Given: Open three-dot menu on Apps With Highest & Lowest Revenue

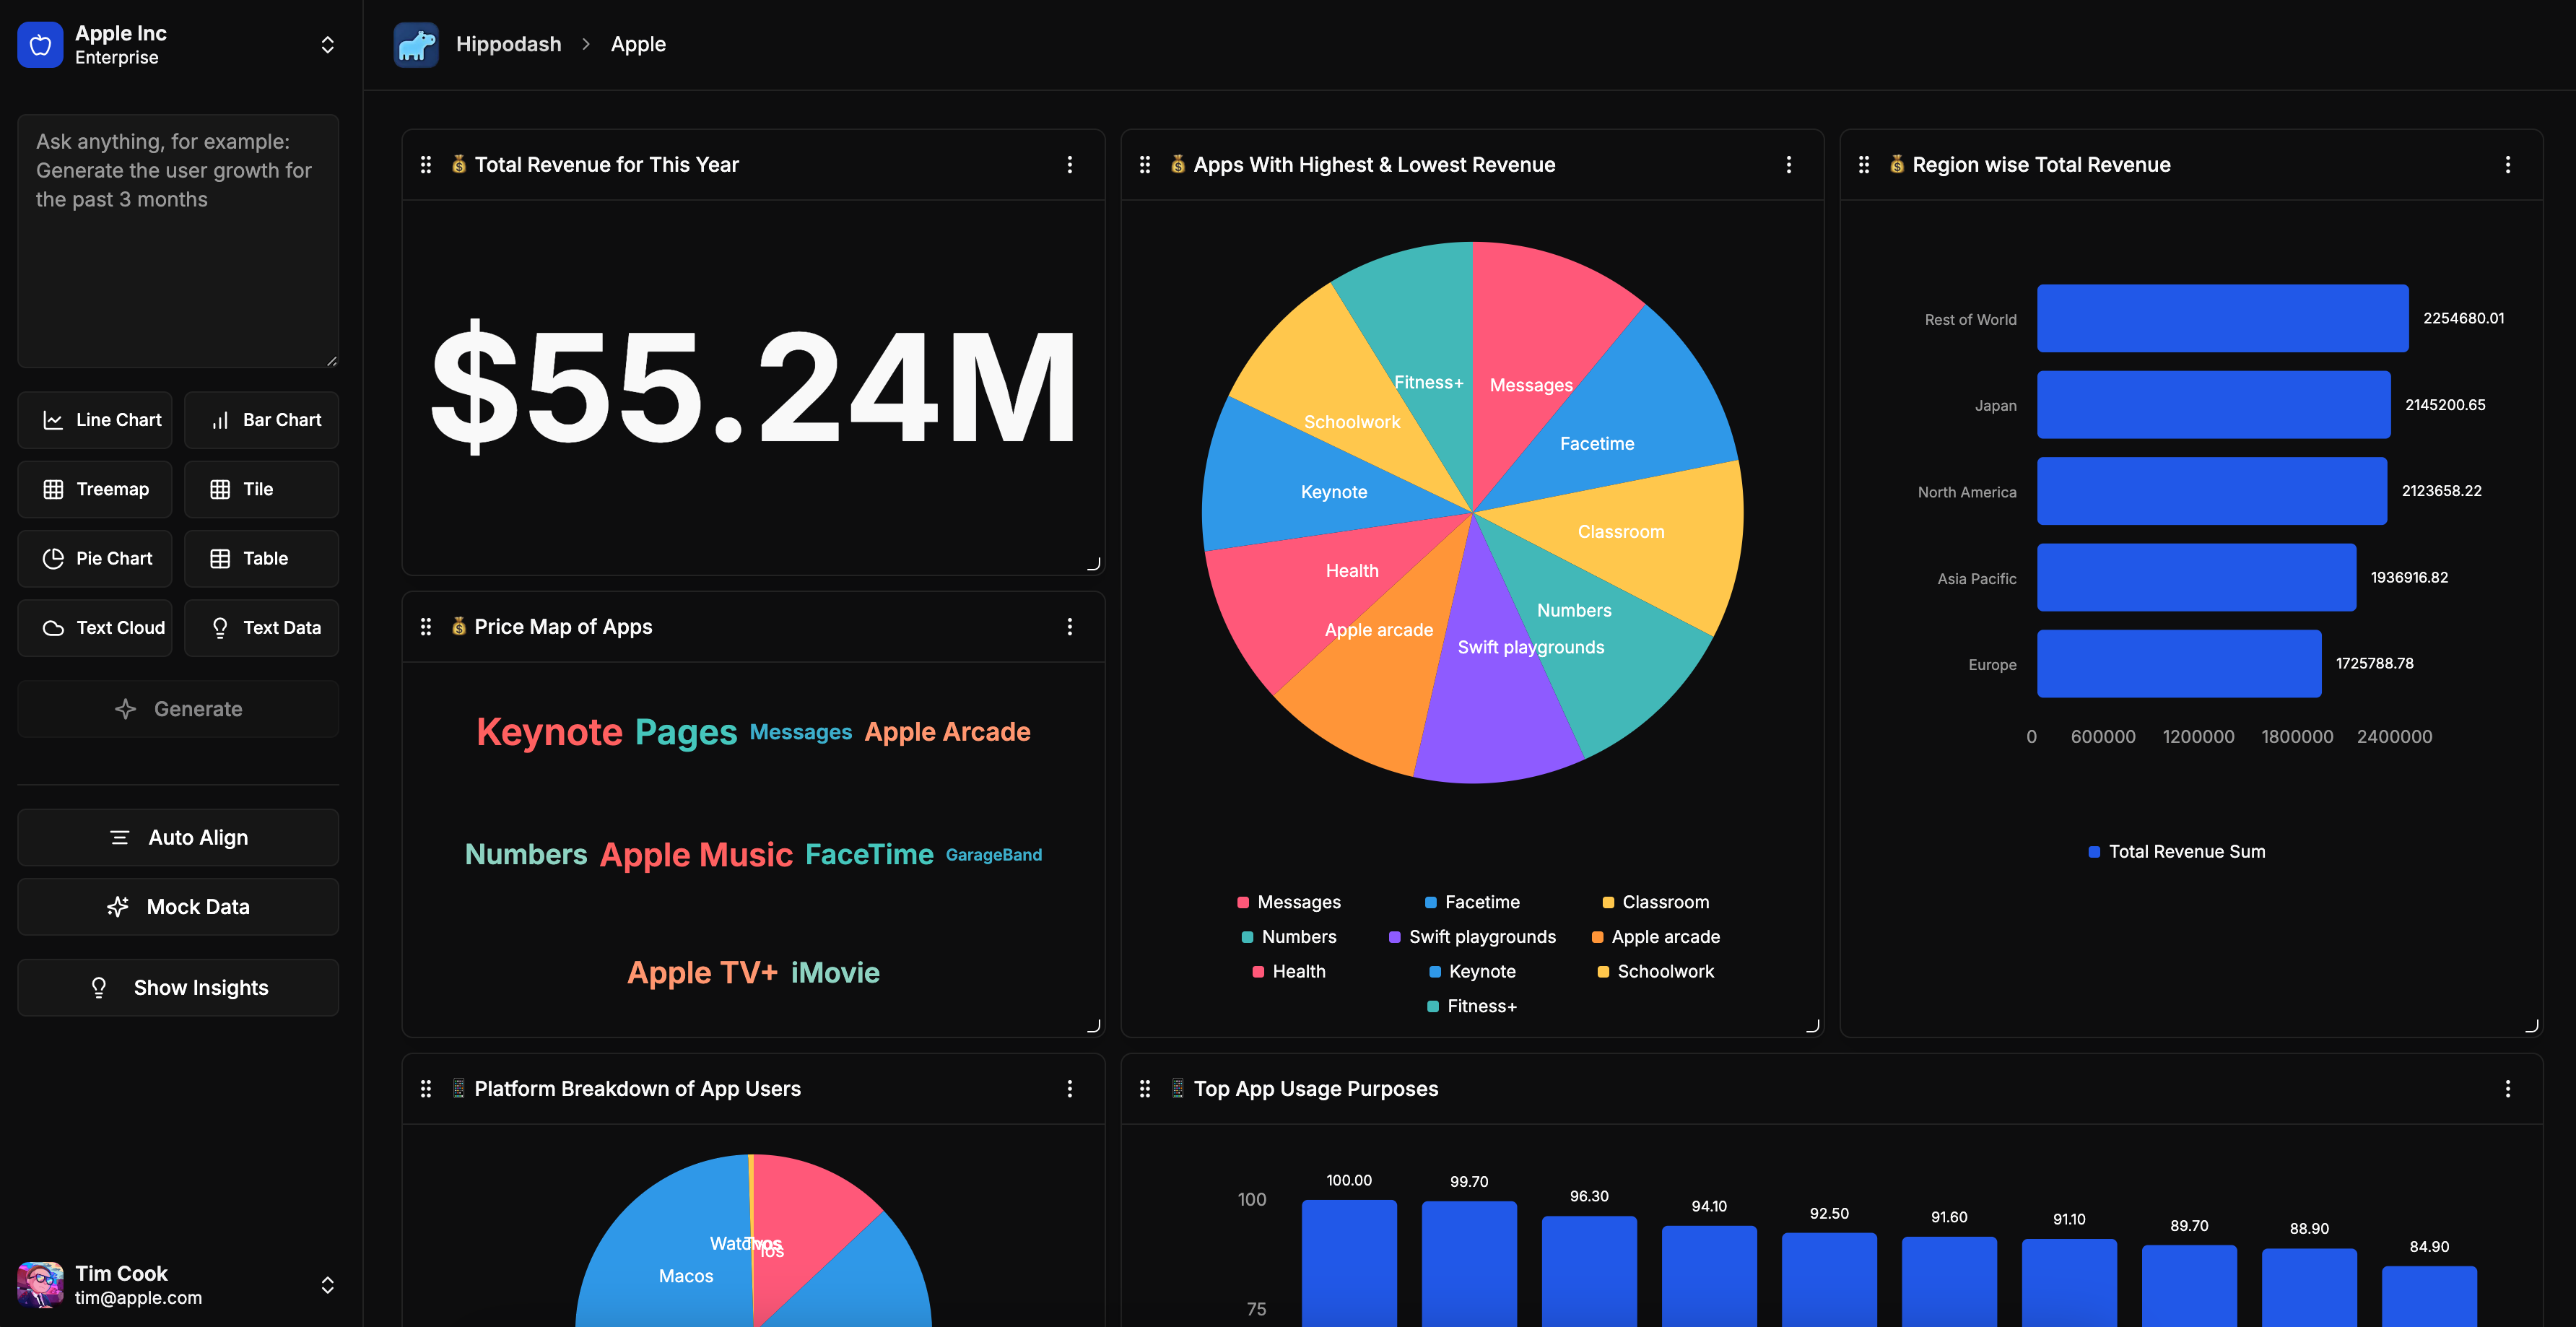Looking at the screenshot, I should click(1789, 164).
